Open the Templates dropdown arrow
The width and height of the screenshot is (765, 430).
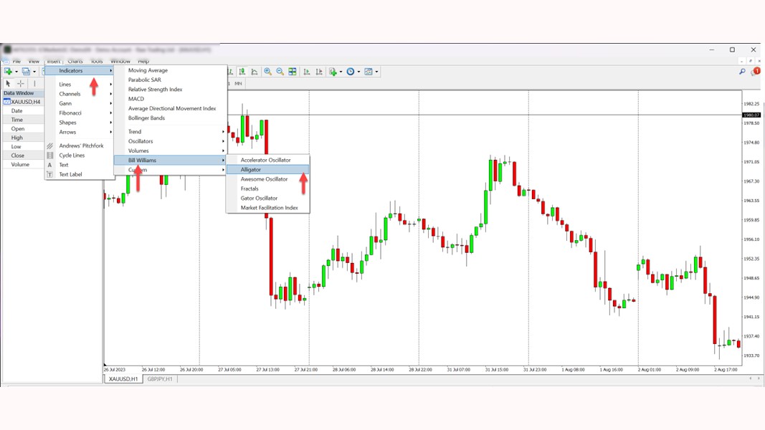376,72
